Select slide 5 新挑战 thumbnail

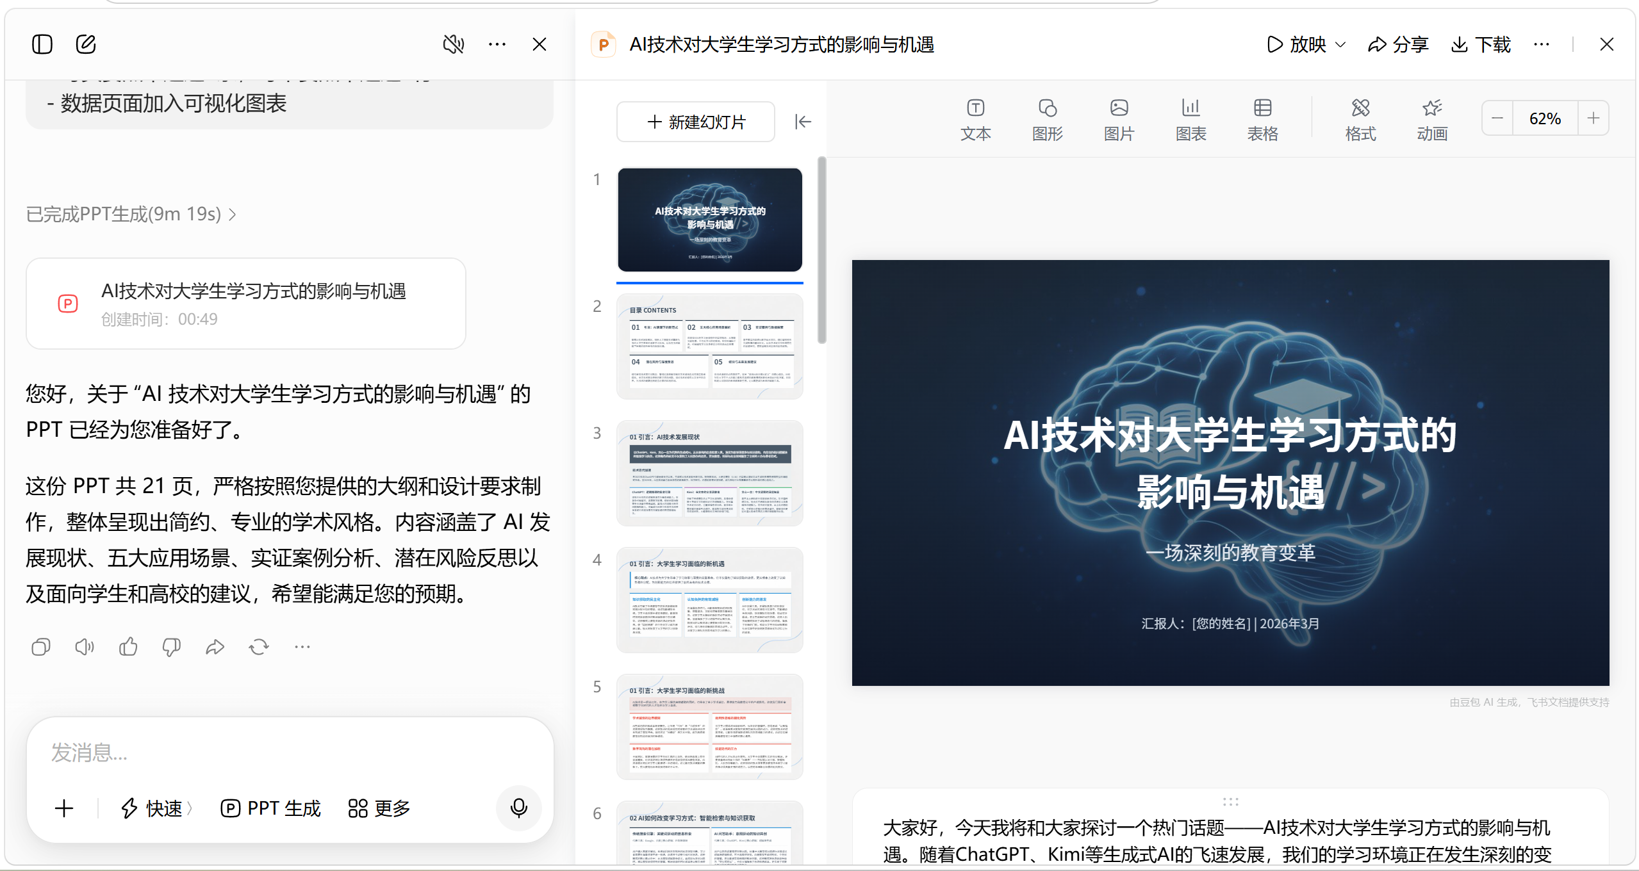click(710, 727)
